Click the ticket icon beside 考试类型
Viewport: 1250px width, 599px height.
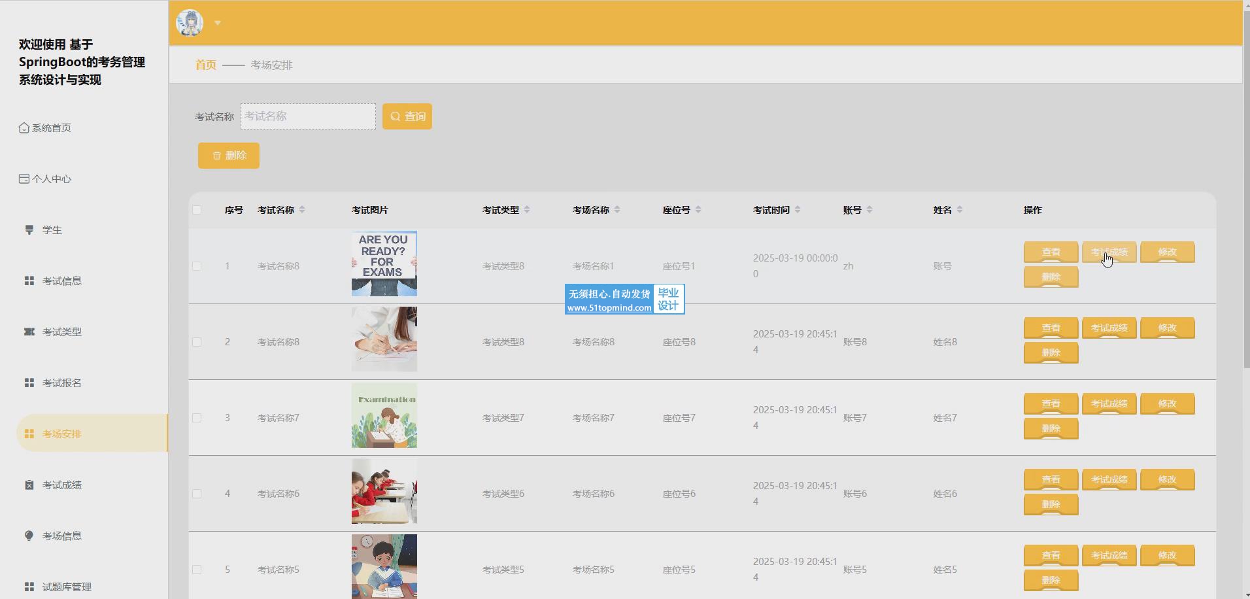point(29,332)
